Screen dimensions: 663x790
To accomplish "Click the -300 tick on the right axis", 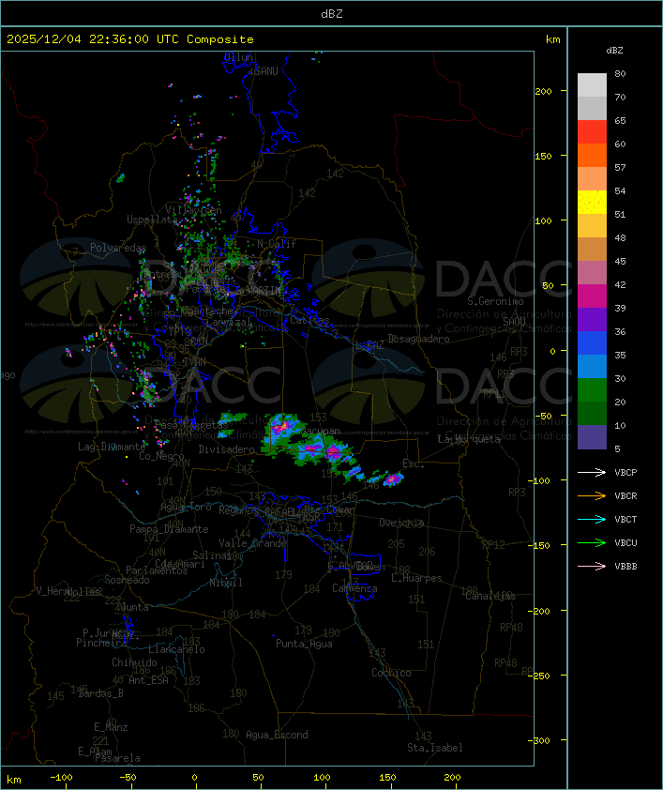I will point(541,740).
